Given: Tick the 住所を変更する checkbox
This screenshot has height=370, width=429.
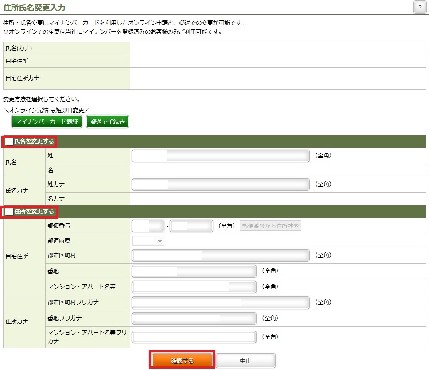Looking at the screenshot, I should coord(9,212).
